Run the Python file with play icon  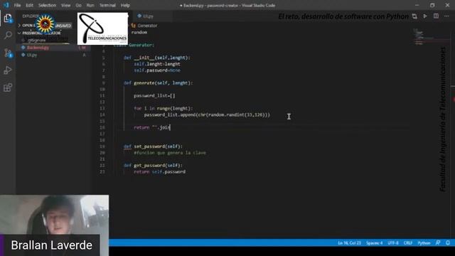(x=425, y=16)
